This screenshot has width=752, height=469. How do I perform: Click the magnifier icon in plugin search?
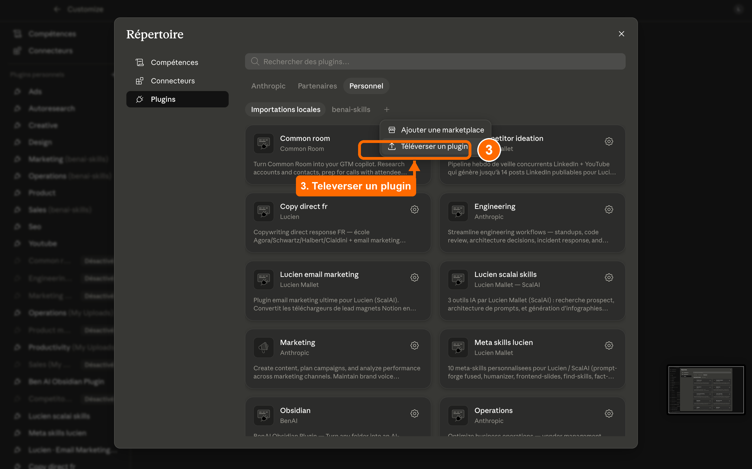[x=255, y=61]
